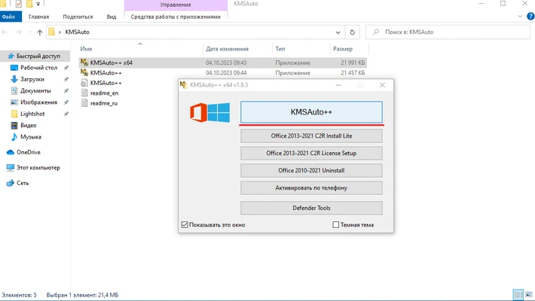Open the Lightshot folder in sidebar
The width and height of the screenshot is (535, 301).
tap(32, 114)
